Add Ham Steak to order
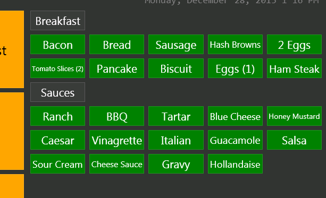This screenshot has width=326, height=198. point(294,68)
